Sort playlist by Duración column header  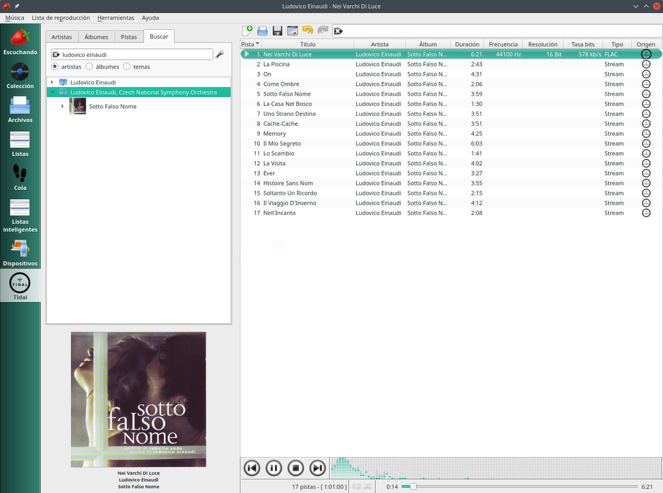[x=467, y=44]
